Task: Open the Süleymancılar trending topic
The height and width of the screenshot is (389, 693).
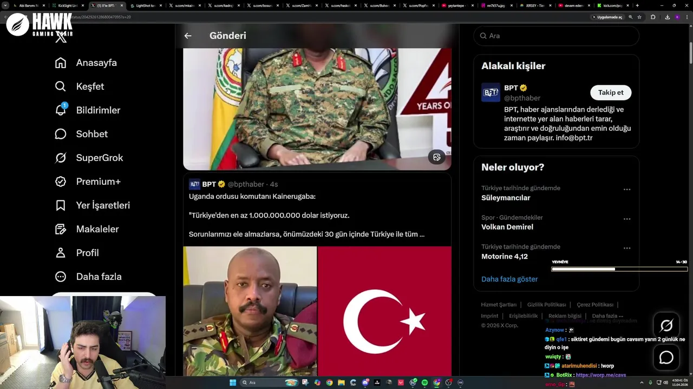Action: point(506,198)
